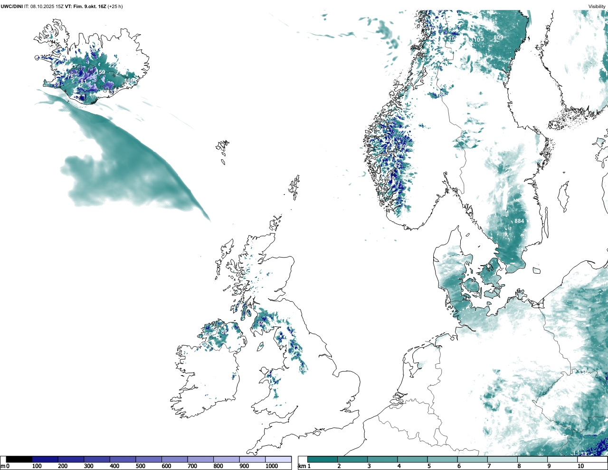
Task: Click the darkest teal 1–2 km legend swatch
Action: point(323,459)
